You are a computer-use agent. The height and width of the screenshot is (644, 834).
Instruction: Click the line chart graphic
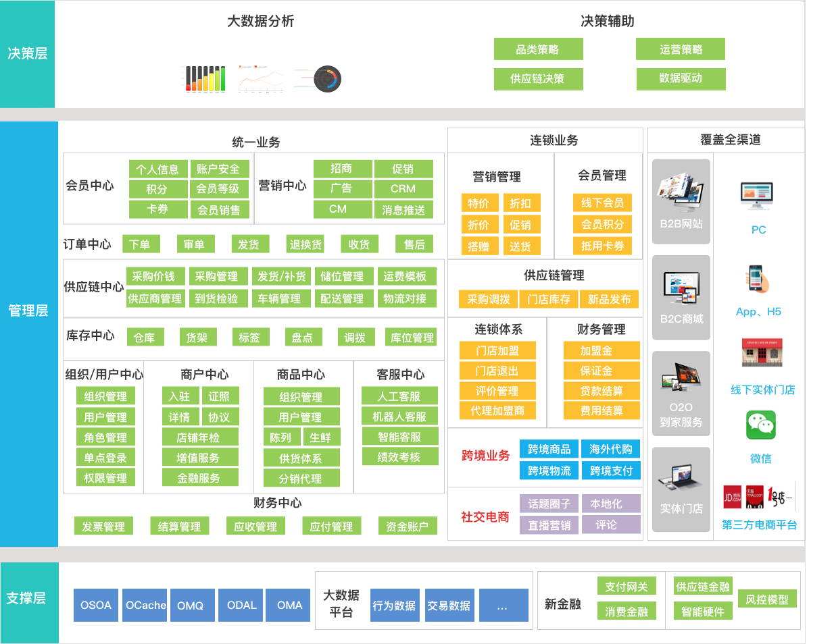[260, 80]
